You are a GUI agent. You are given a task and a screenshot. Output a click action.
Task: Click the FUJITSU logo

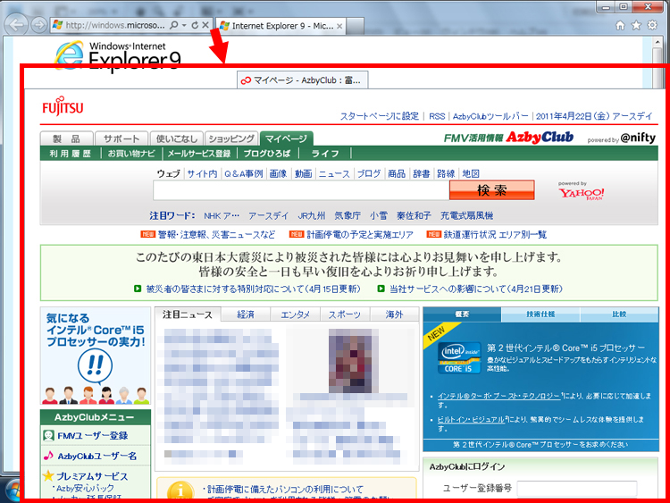click(63, 106)
